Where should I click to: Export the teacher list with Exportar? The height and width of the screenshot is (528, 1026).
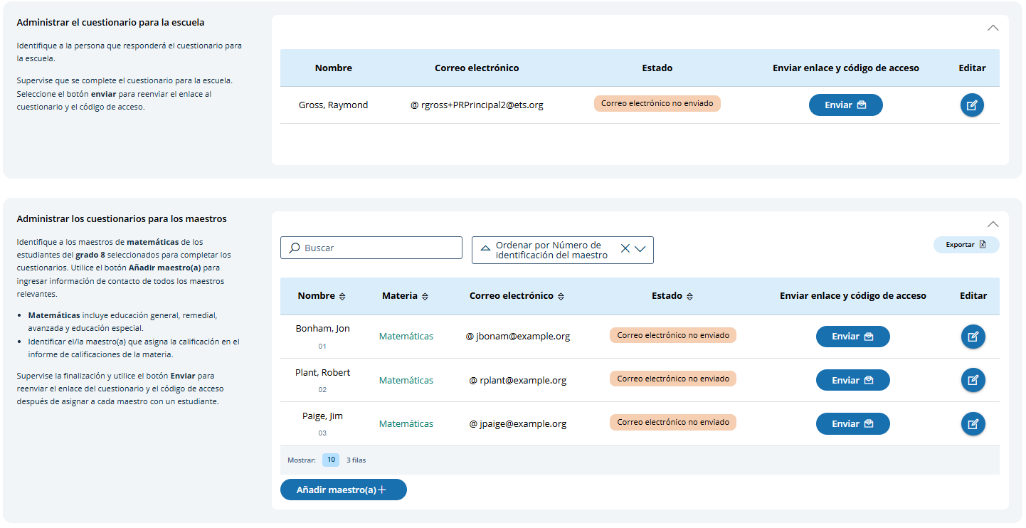[x=966, y=245]
